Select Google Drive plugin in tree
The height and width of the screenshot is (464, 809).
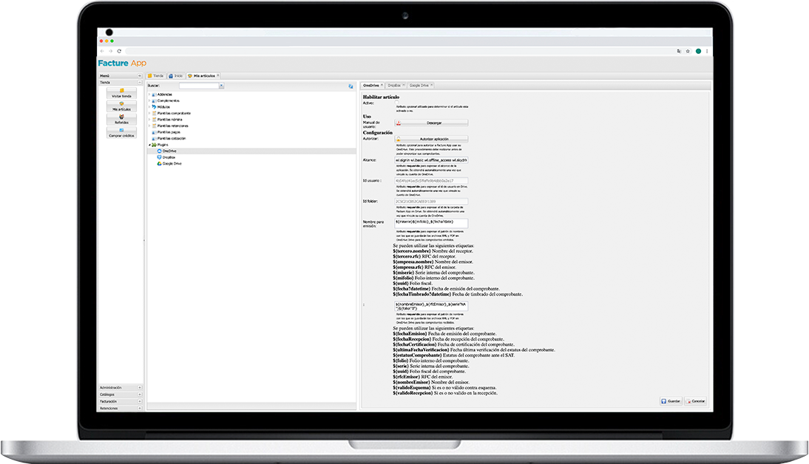[172, 163]
